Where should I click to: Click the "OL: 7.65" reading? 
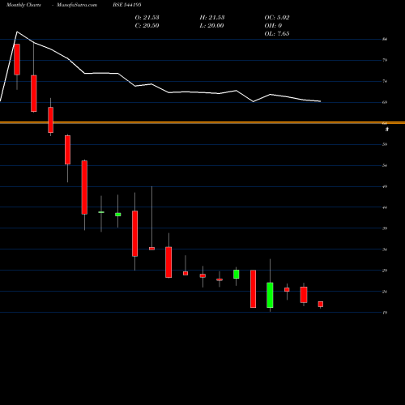coord(277,34)
